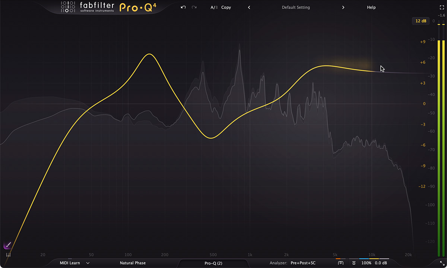The image size is (447, 268).
Task: Click the 0.0 dB output gain value
Action: [381, 263]
